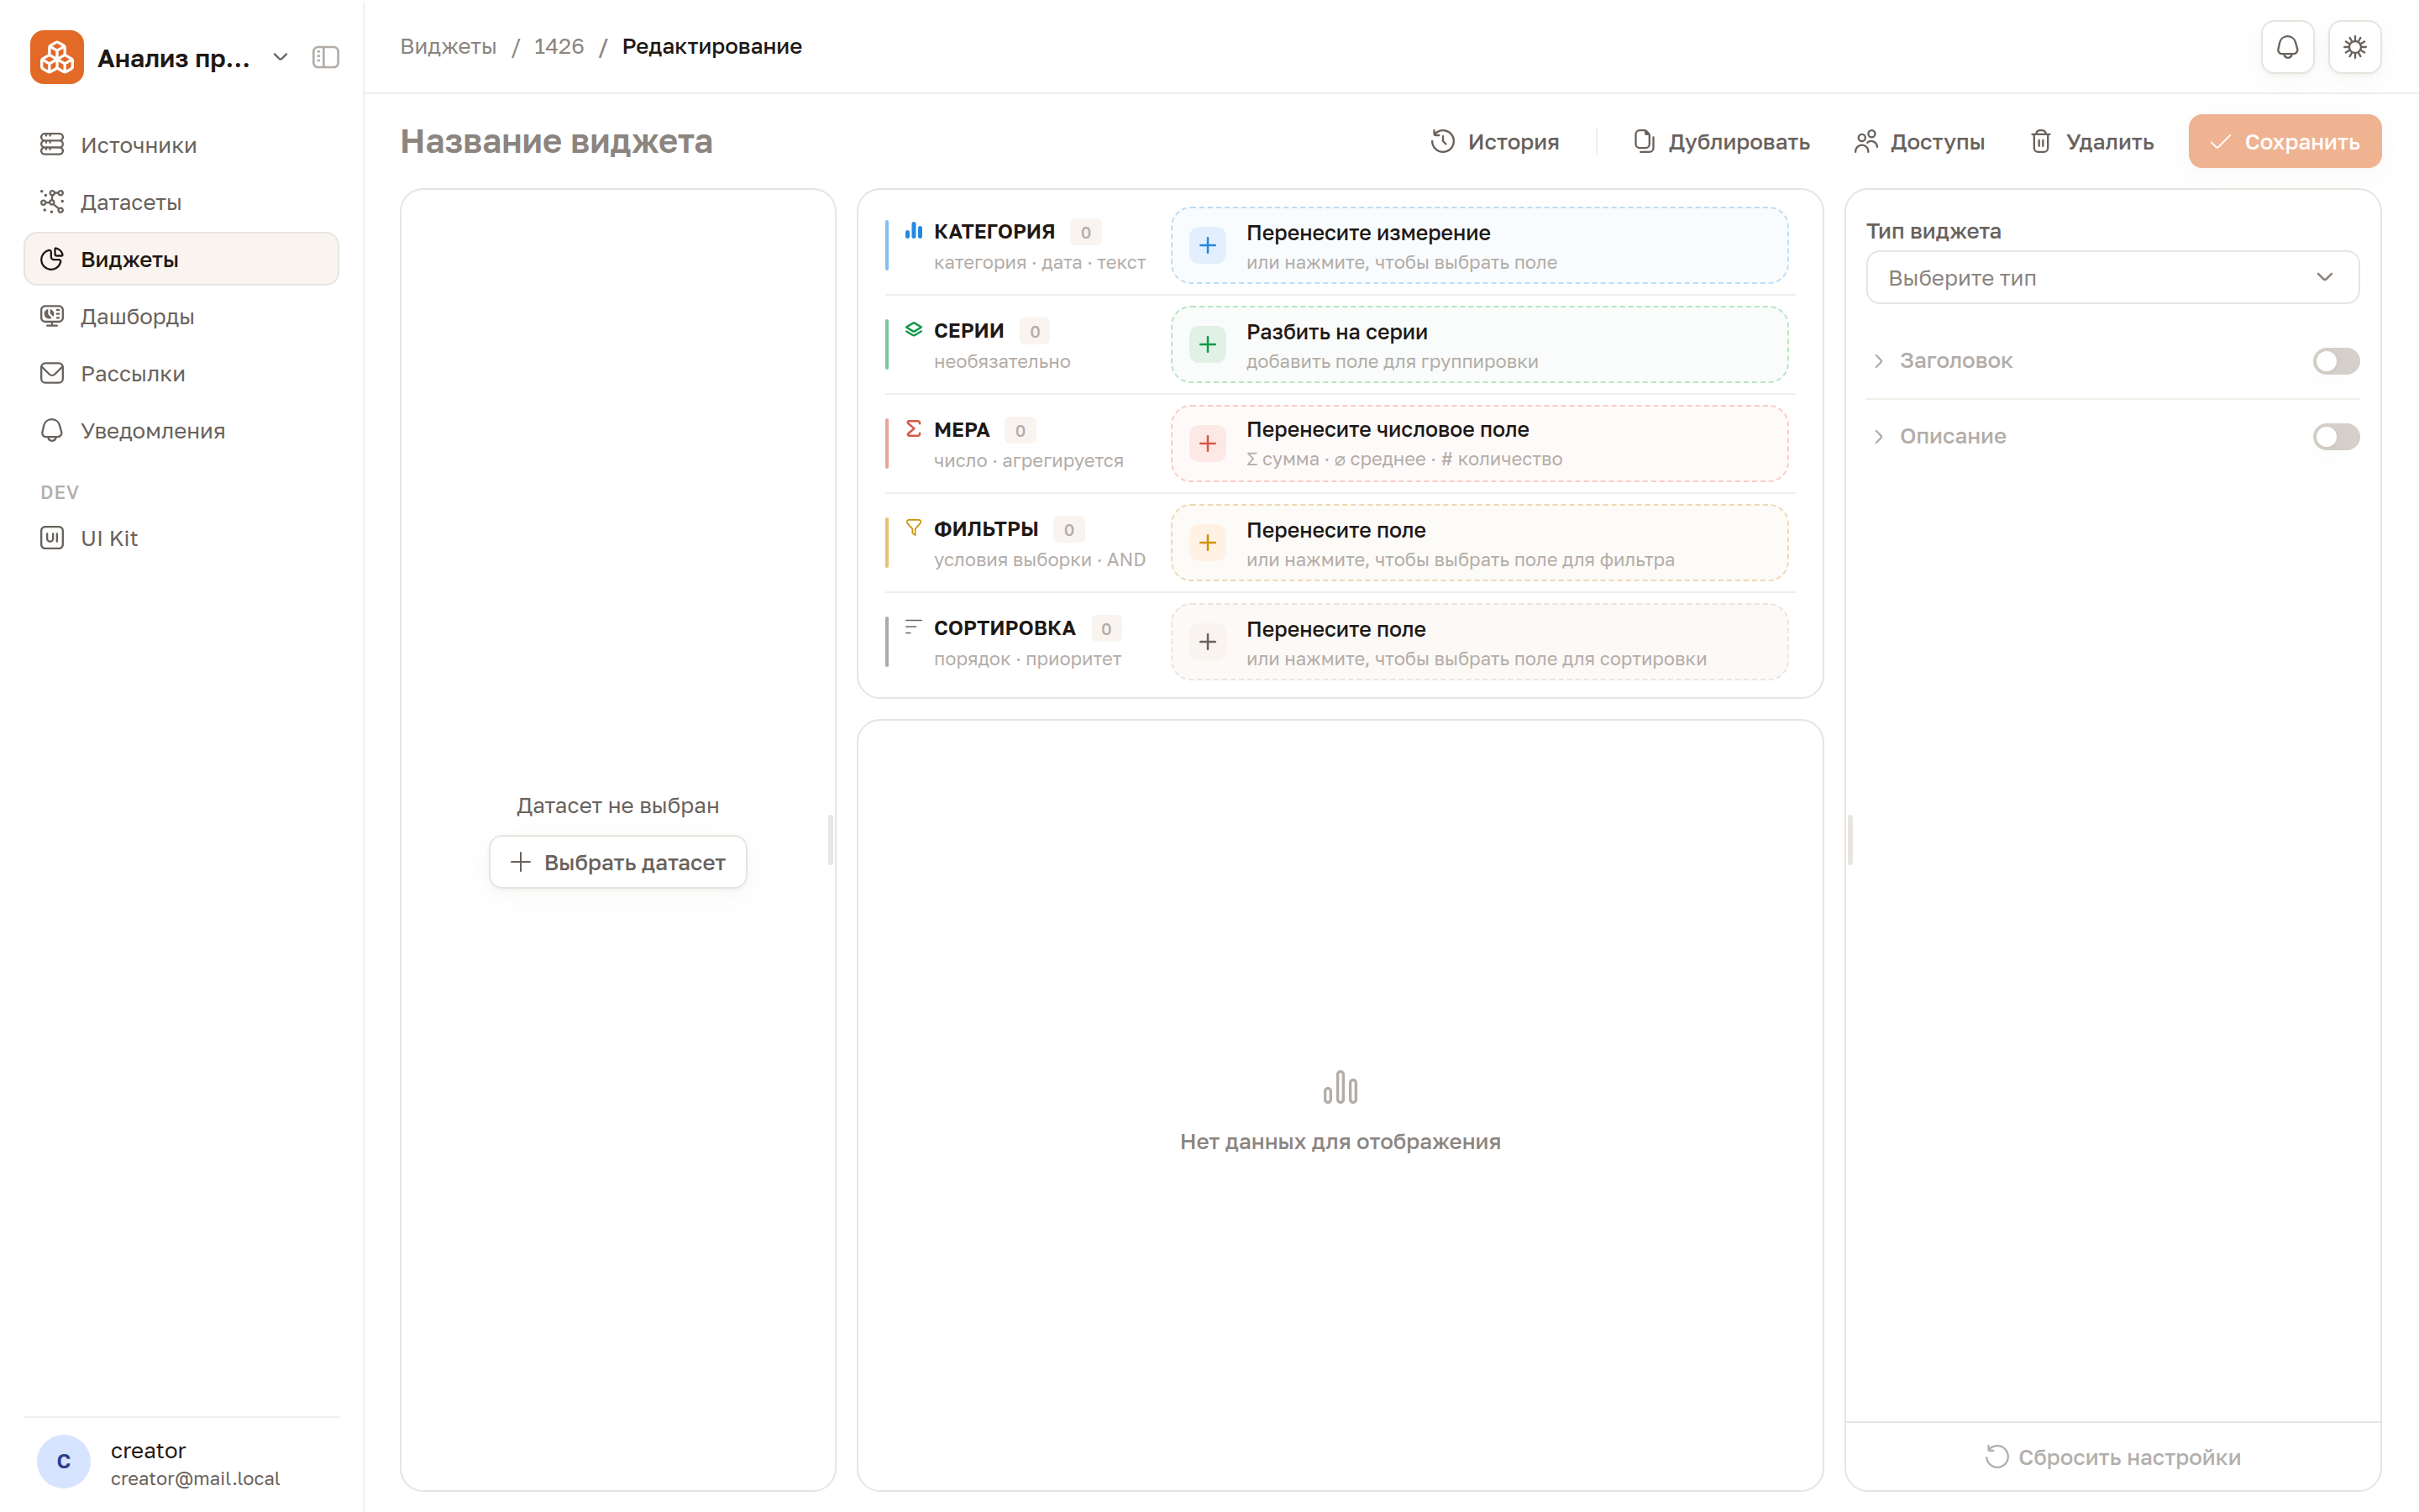Click the Категория bar chart icon

(914, 231)
